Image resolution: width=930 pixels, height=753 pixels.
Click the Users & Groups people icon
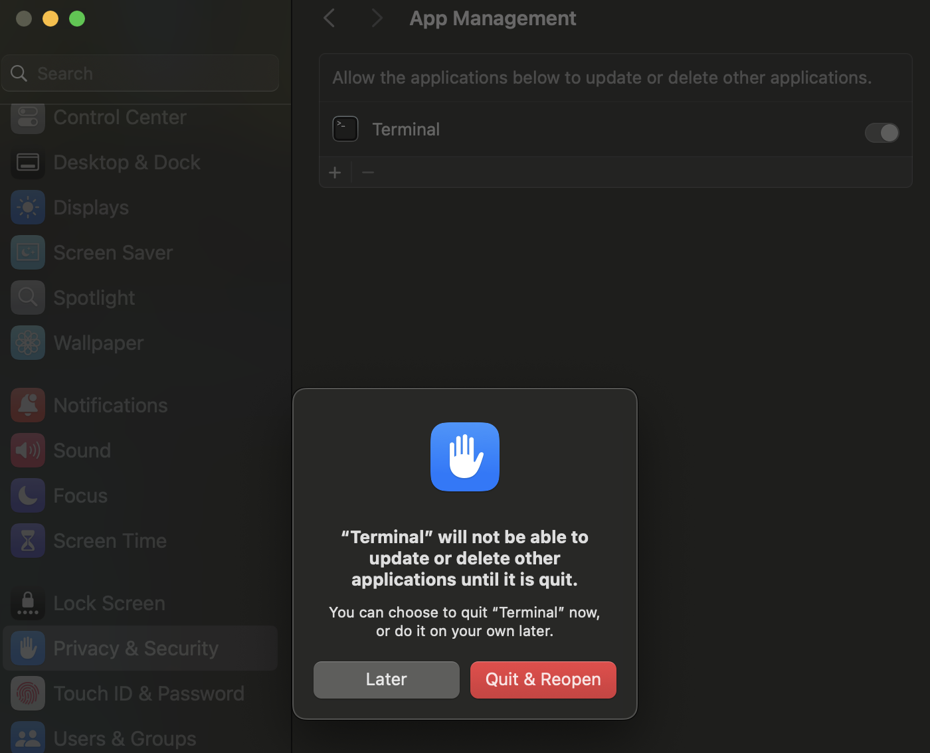click(x=28, y=737)
